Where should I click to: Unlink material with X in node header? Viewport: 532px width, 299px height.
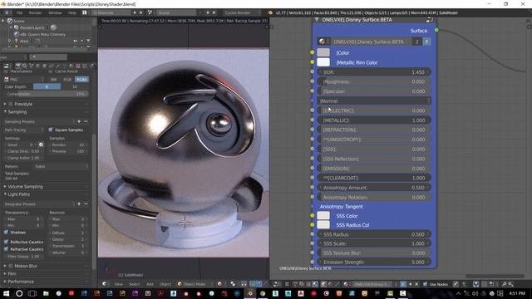pos(416,284)
